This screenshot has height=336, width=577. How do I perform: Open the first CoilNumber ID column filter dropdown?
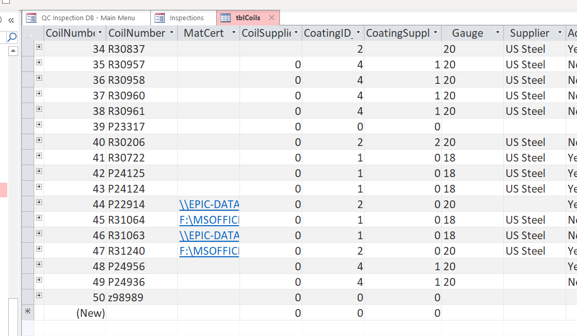(x=100, y=33)
